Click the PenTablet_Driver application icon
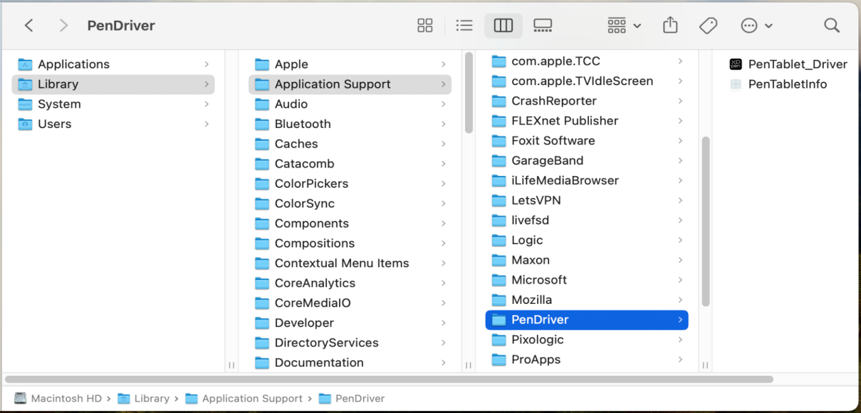 click(735, 64)
